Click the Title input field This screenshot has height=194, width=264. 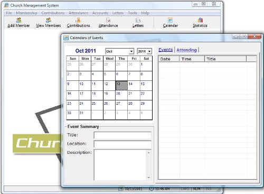pos(122,135)
